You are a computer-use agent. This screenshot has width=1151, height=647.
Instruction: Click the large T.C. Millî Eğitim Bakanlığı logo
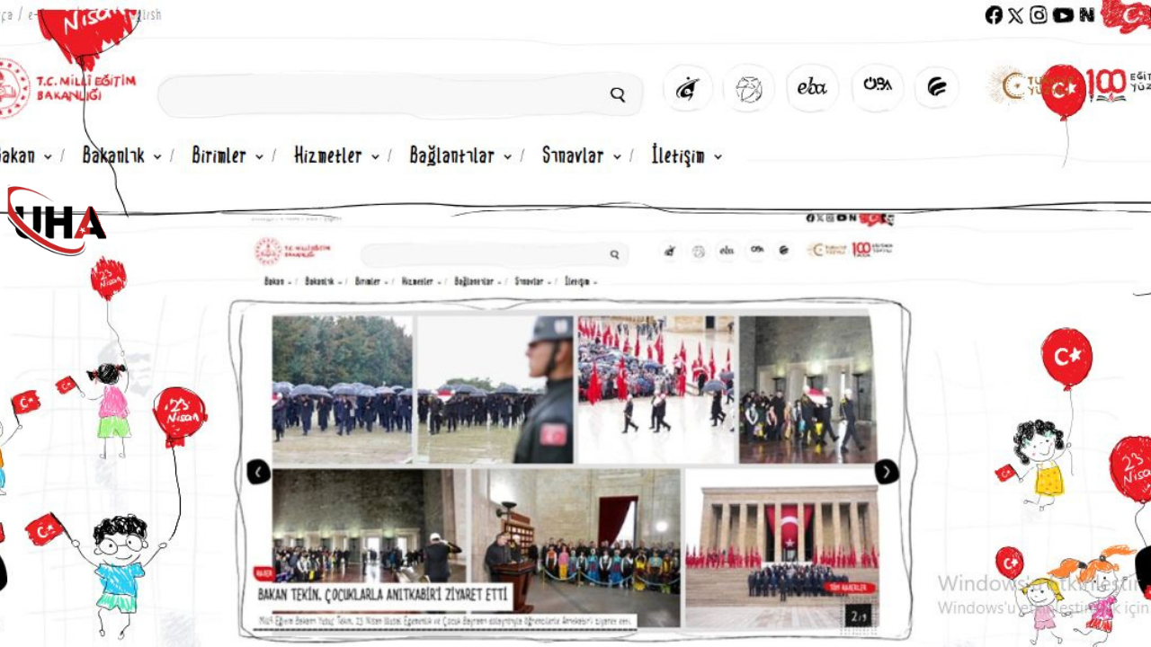tap(67, 88)
